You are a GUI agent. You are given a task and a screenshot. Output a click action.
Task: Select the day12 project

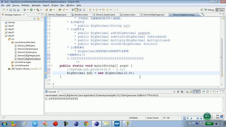coord(10,29)
